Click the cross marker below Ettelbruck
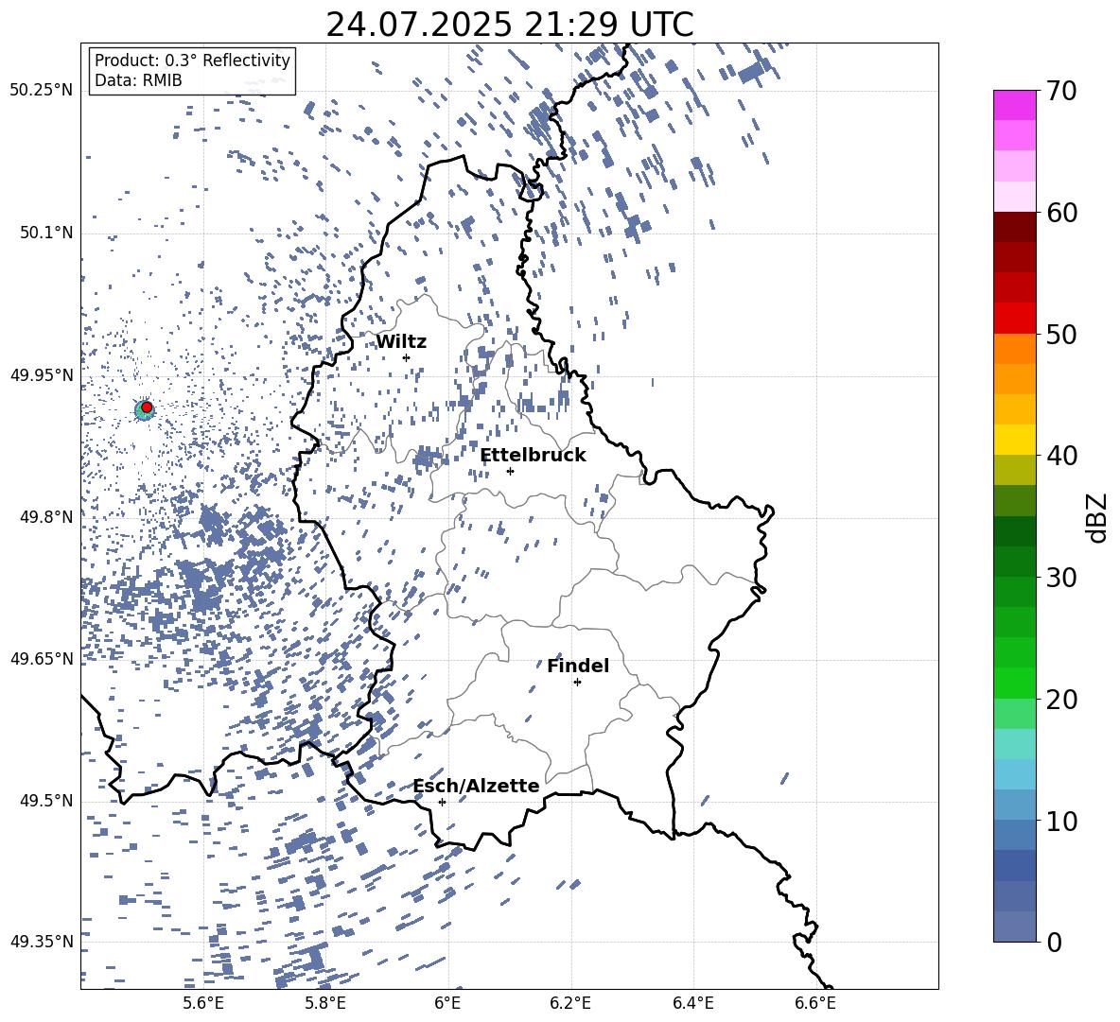 pyautogui.click(x=510, y=471)
